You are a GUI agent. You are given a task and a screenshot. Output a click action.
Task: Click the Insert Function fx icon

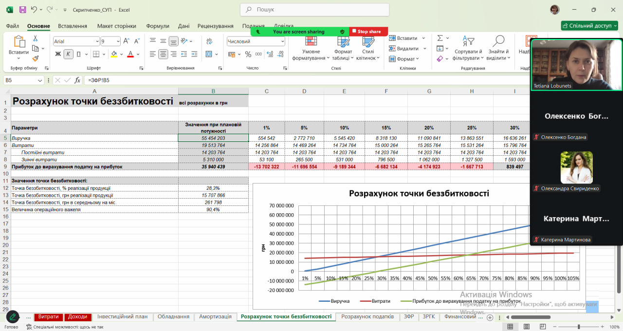[77, 80]
